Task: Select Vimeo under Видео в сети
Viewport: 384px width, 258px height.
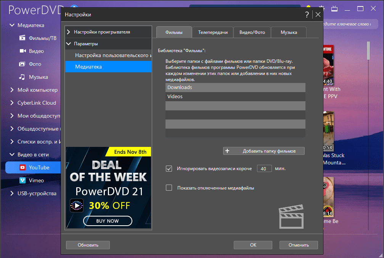Action: coord(32,180)
